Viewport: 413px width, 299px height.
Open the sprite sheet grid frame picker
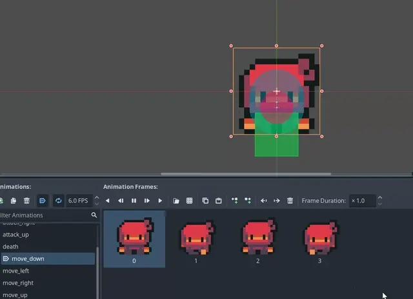[x=189, y=201]
